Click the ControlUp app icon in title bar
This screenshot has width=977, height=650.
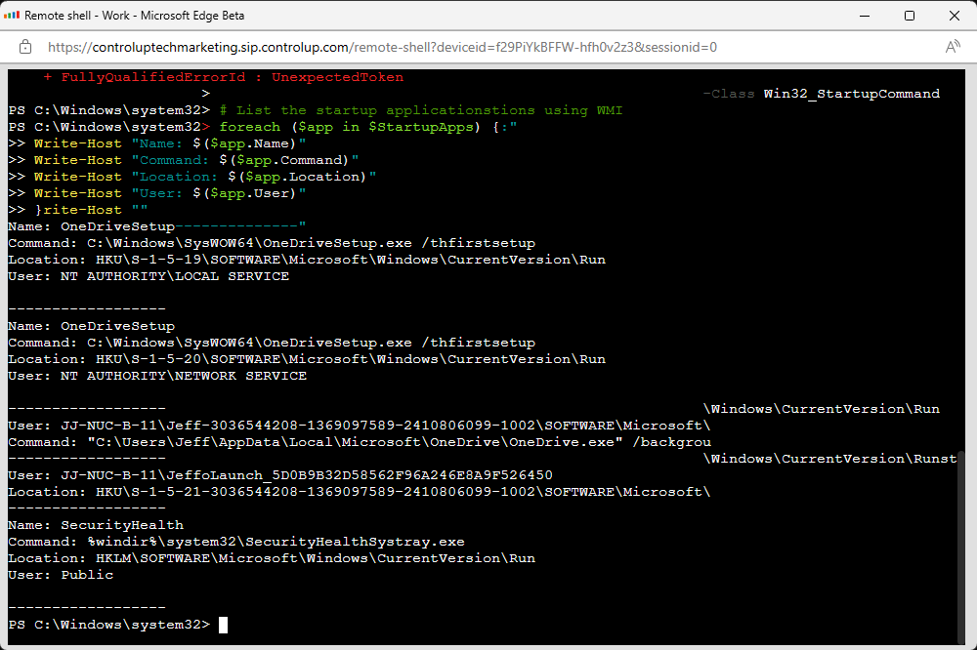(12, 16)
